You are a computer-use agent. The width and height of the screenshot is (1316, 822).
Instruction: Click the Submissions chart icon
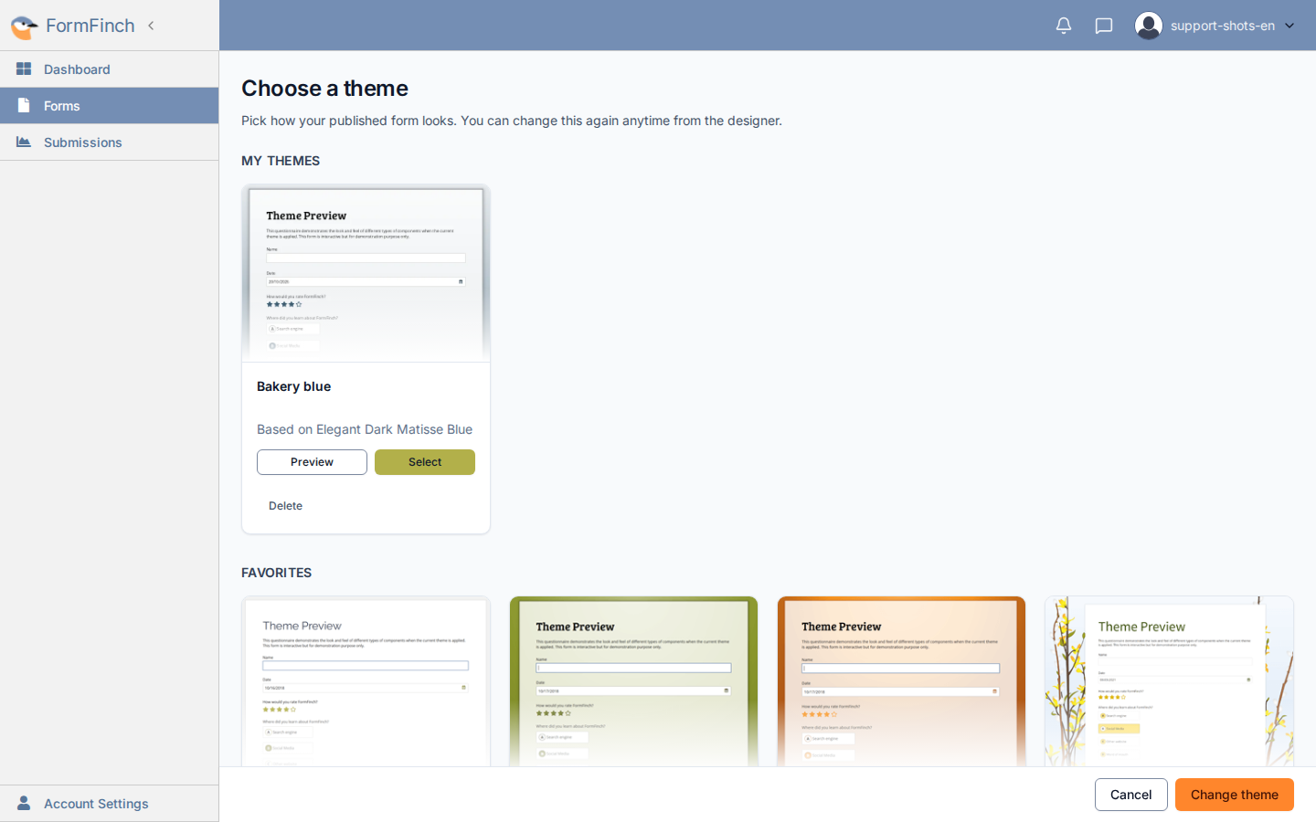click(x=24, y=142)
